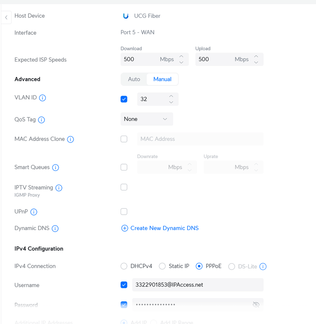Click the Port 5 - WAN interface text
Screen dimensions: 316x324
click(x=138, y=32)
